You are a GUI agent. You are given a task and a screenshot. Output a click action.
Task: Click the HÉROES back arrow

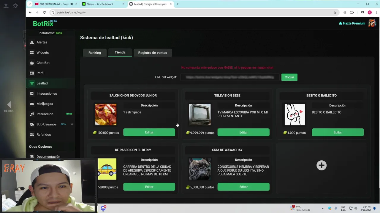pos(9,104)
